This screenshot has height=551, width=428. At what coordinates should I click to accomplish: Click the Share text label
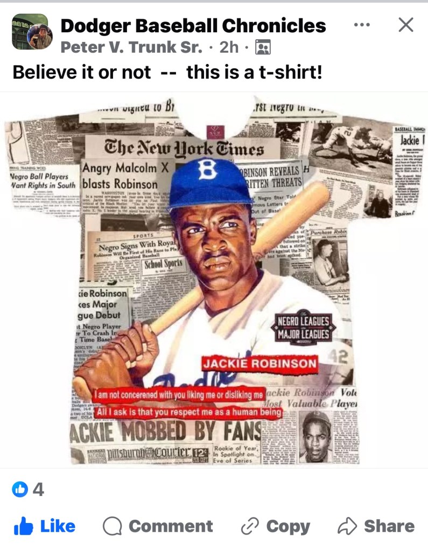tap(389, 526)
